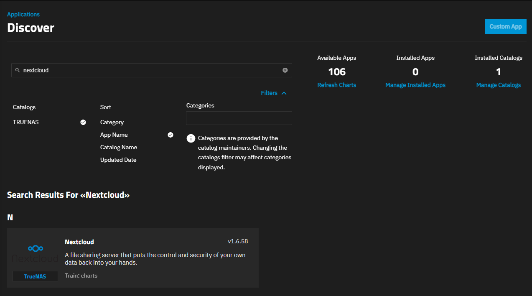Open the Categories selection field

[239, 118]
